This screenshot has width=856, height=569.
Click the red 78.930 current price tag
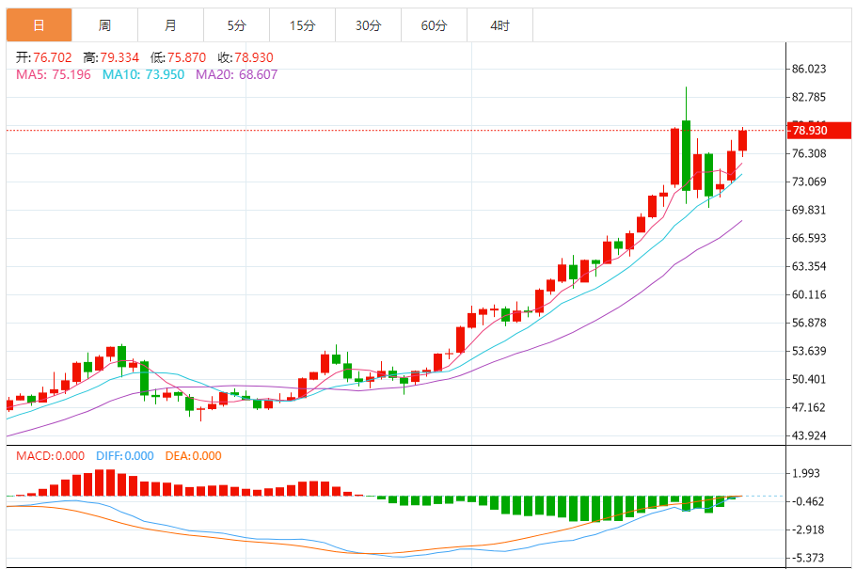pyautogui.click(x=809, y=131)
